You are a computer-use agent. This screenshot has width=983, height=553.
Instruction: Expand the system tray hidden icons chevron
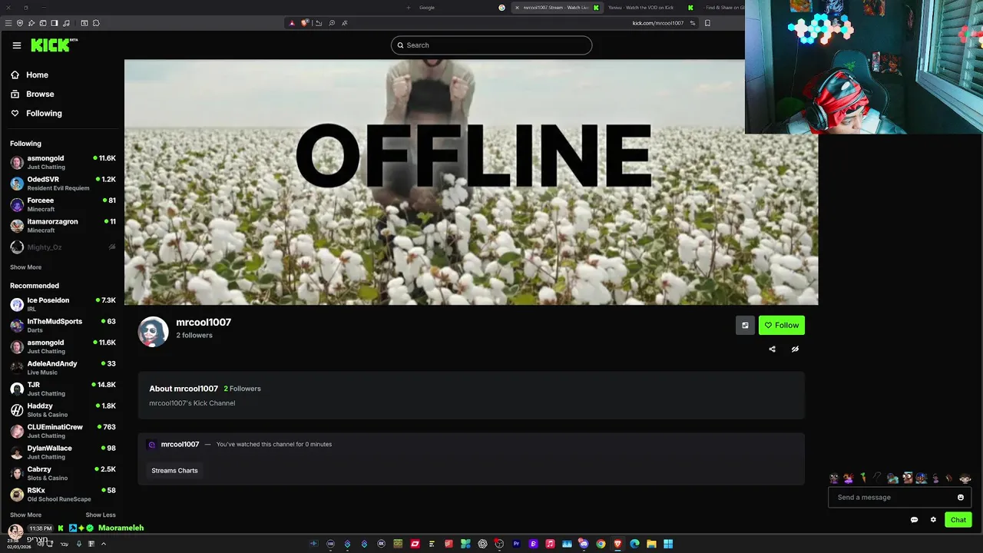click(104, 544)
